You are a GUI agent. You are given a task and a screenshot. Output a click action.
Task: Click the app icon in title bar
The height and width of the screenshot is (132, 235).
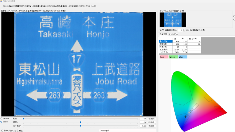point(1,2)
